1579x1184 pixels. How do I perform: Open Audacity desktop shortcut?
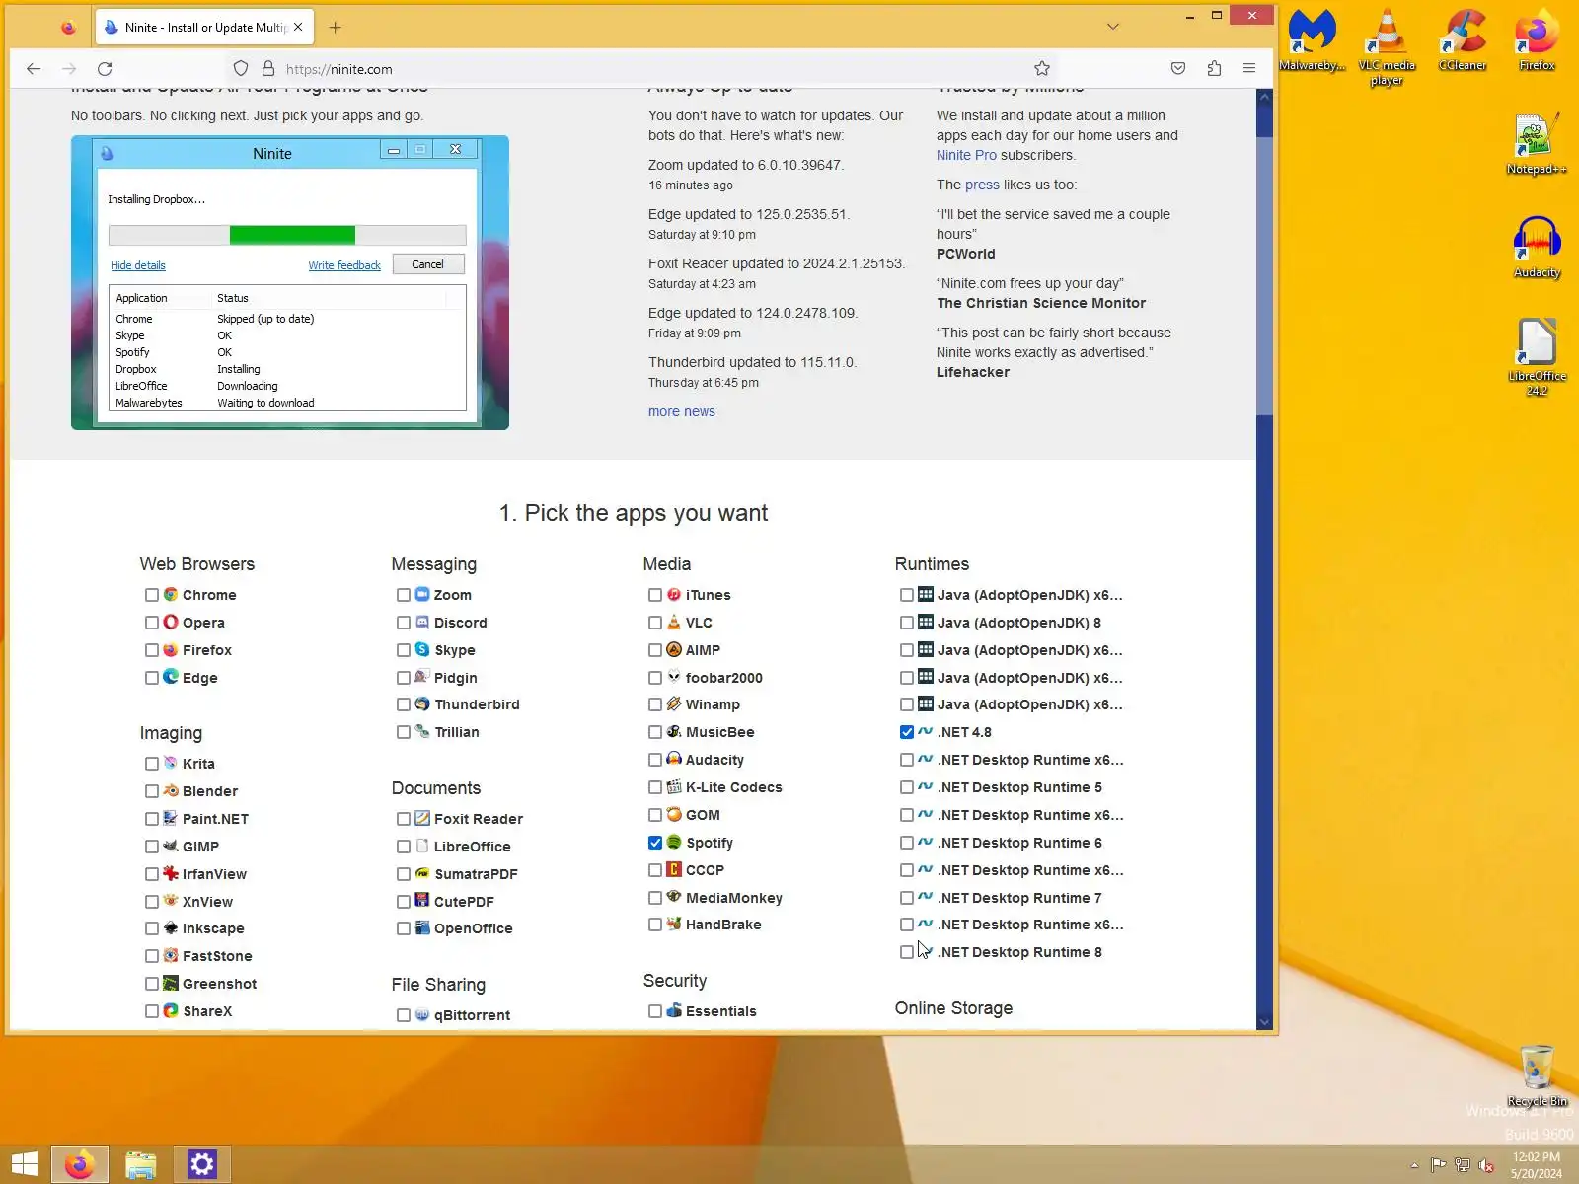click(x=1537, y=248)
